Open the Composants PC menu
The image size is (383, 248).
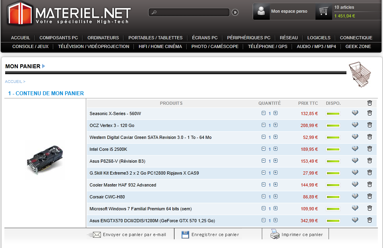(x=59, y=38)
